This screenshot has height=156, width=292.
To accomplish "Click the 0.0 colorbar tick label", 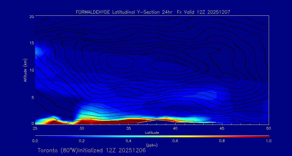I will (35, 141).
